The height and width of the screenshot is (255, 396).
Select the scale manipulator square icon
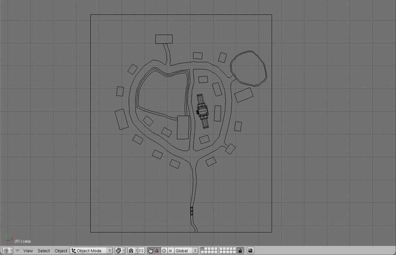pos(171,250)
